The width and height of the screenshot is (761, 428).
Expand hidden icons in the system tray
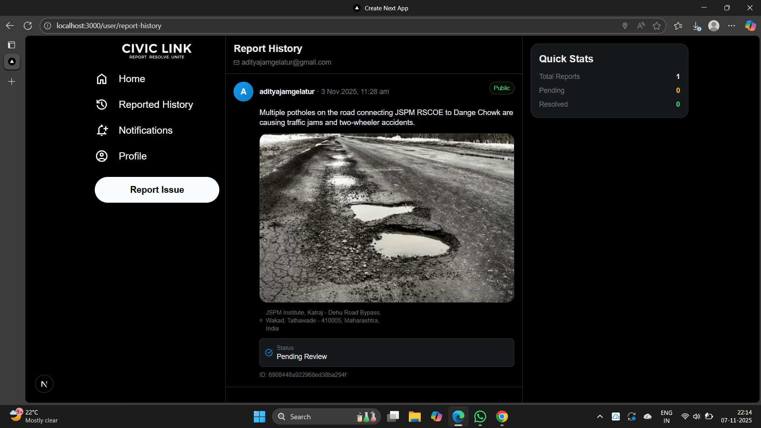coord(600,416)
